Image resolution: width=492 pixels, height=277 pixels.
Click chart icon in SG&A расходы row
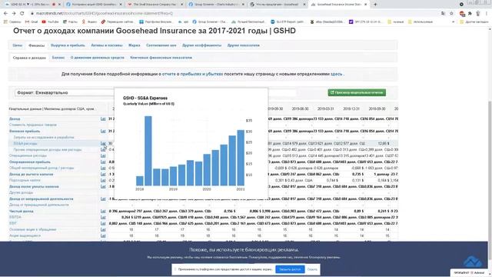coord(103,143)
